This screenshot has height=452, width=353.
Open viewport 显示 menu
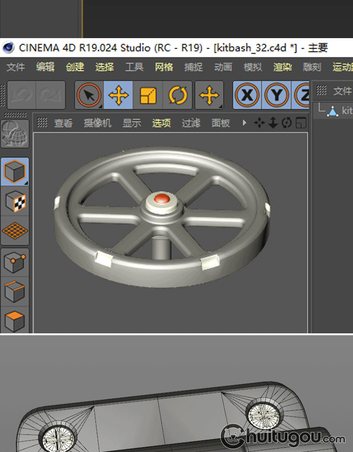(x=132, y=123)
